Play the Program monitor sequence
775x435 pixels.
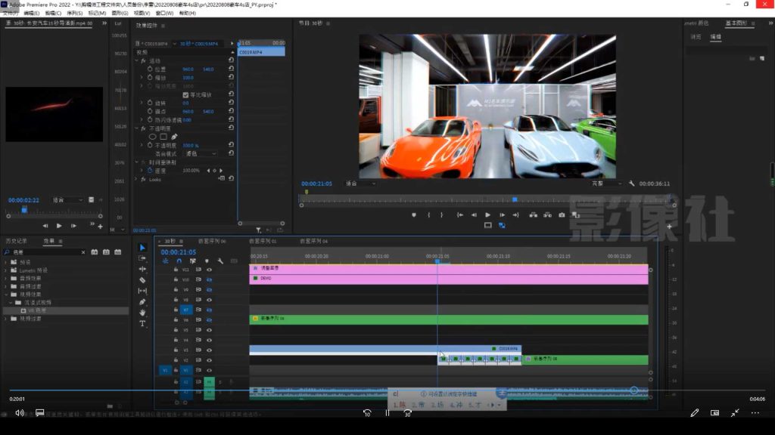[x=488, y=215]
